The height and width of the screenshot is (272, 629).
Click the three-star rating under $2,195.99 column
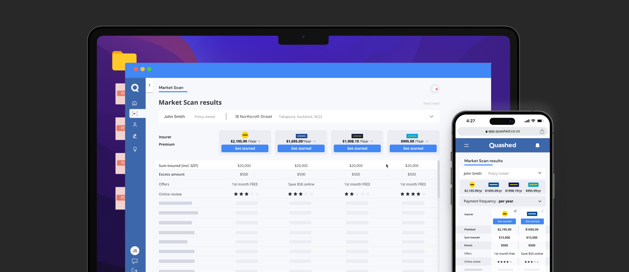(246, 194)
